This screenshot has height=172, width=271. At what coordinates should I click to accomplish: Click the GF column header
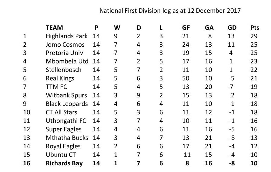click(186, 28)
